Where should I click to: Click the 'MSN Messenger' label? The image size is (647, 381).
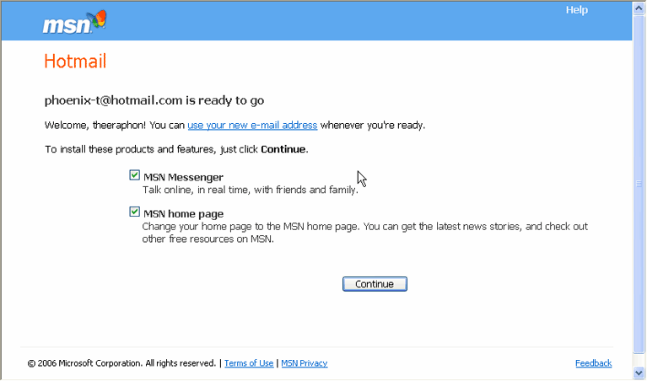click(x=183, y=177)
